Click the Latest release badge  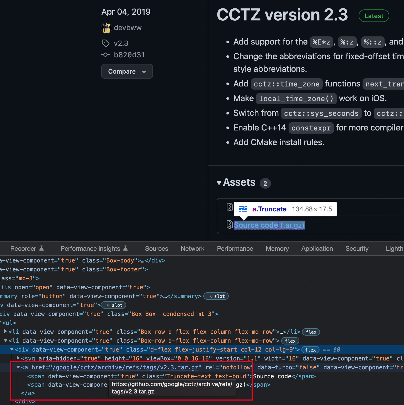[374, 16]
